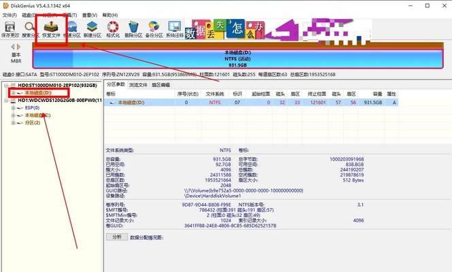
Task: Click the total bytes value 1000203091968
Action: click(346, 159)
